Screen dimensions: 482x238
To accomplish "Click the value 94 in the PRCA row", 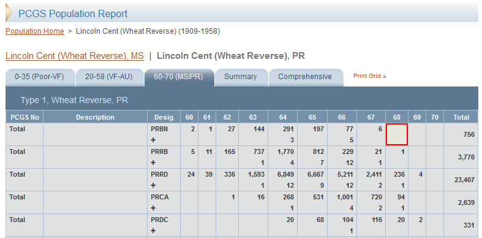I will click(x=401, y=197).
